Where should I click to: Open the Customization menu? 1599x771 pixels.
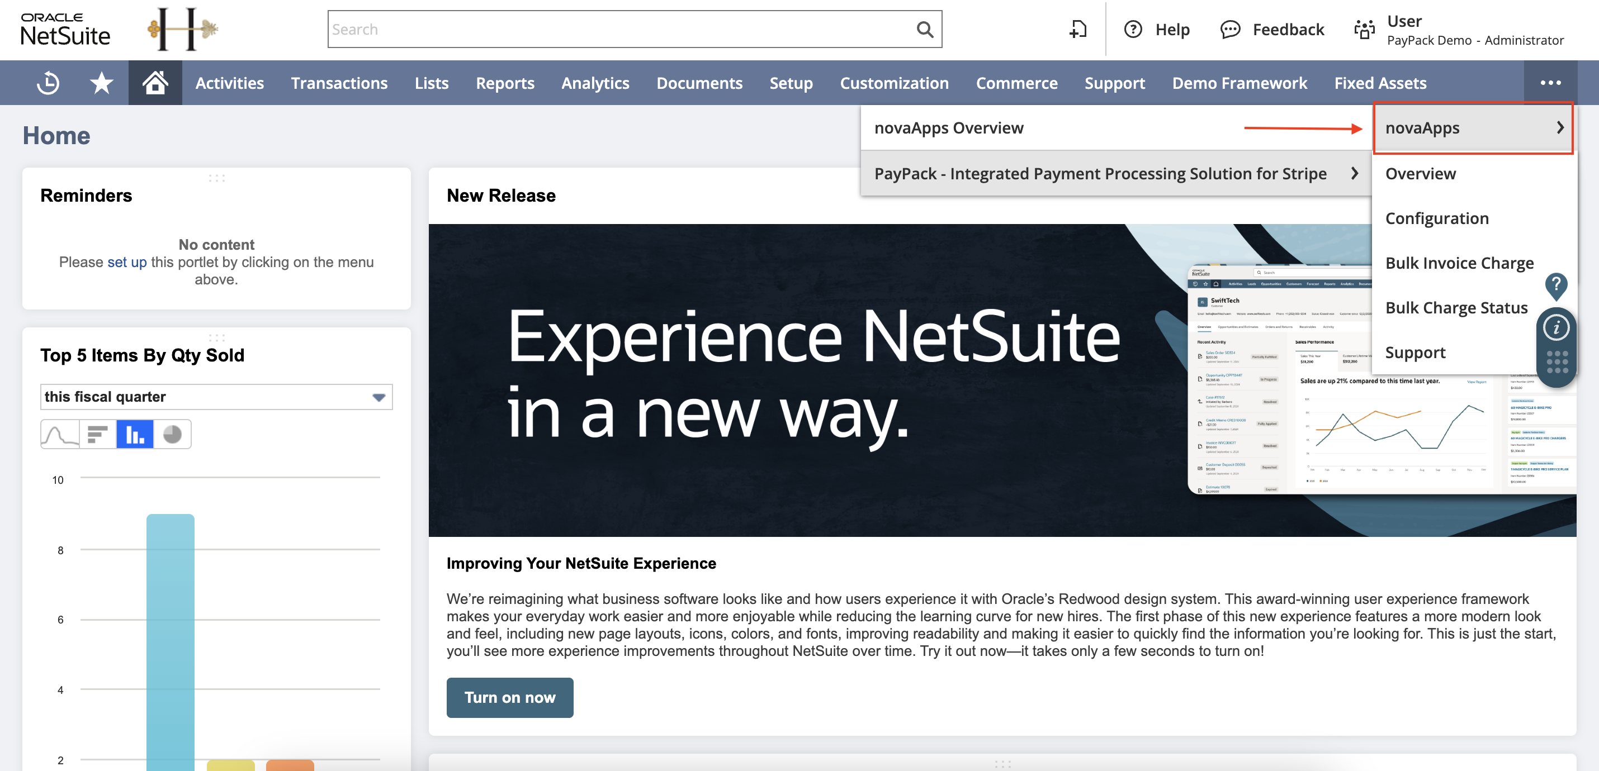894,83
